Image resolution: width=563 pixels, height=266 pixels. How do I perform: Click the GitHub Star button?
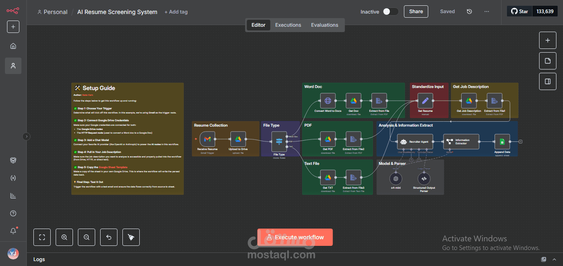click(520, 12)
